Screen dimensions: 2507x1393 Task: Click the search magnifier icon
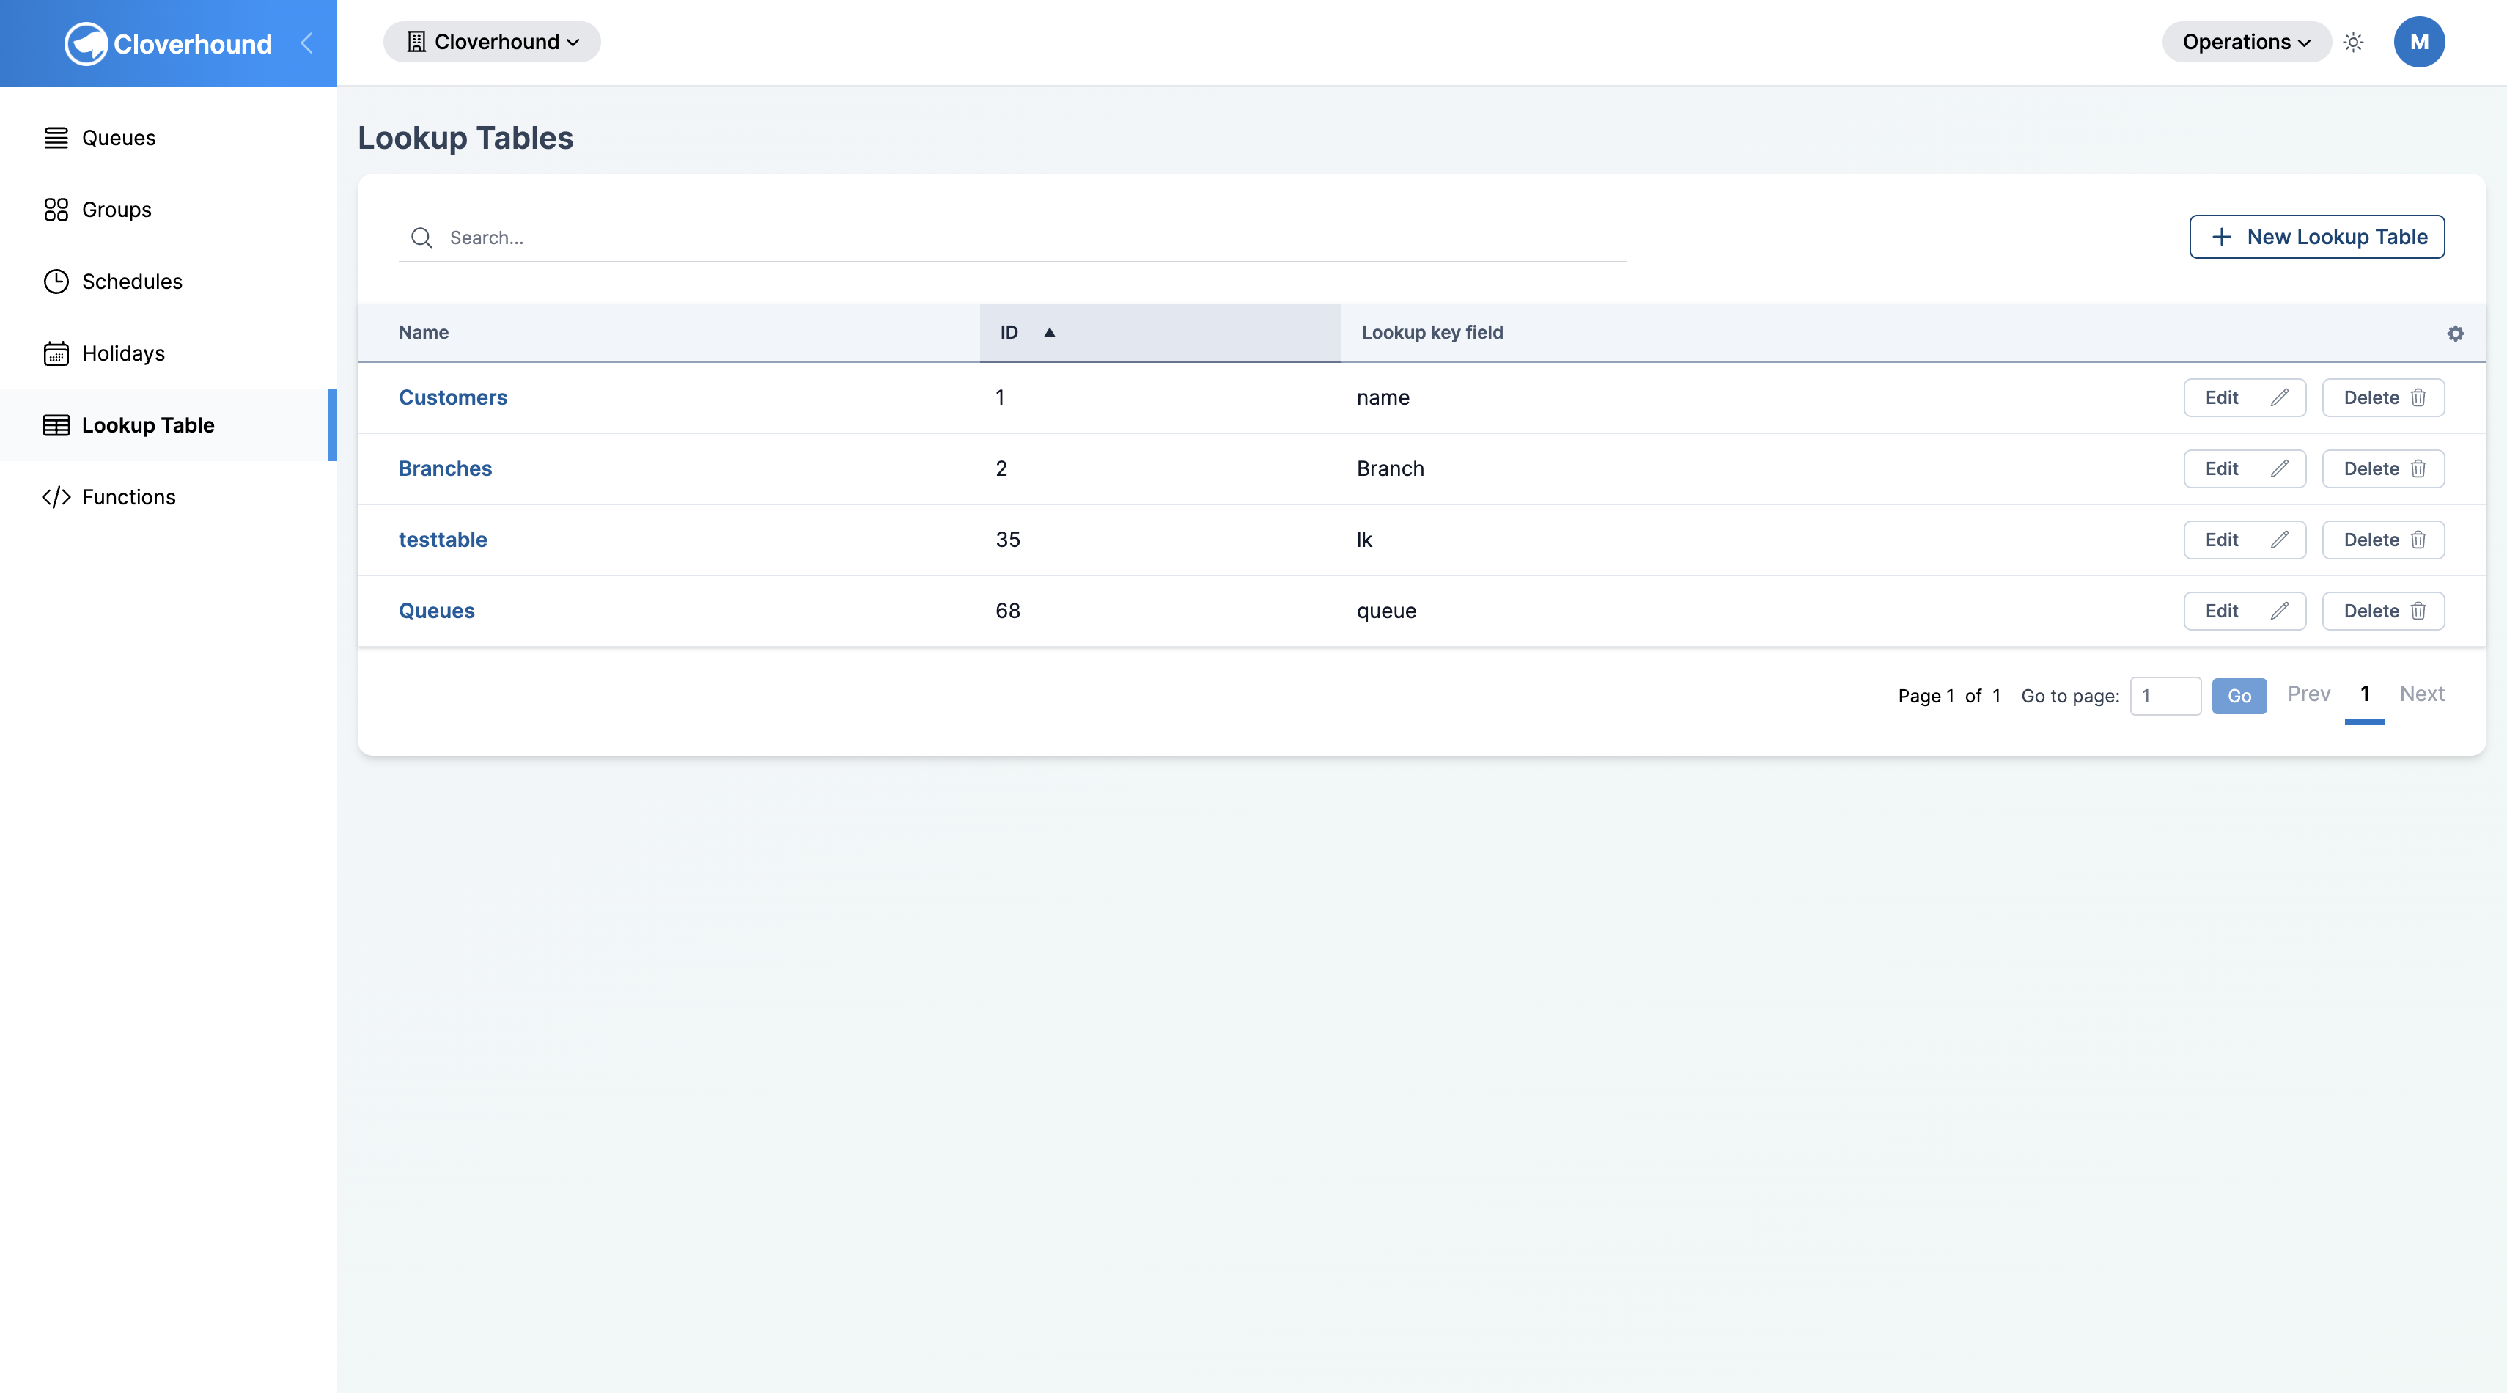coord(421,238)
